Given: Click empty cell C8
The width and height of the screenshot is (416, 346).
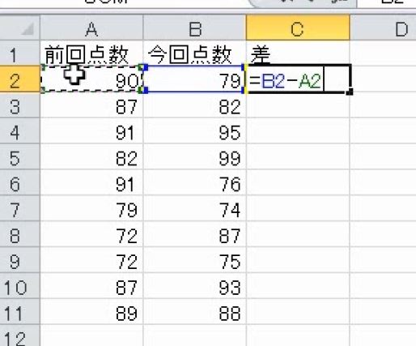Looking at the screenshot, I should point(298,234).
